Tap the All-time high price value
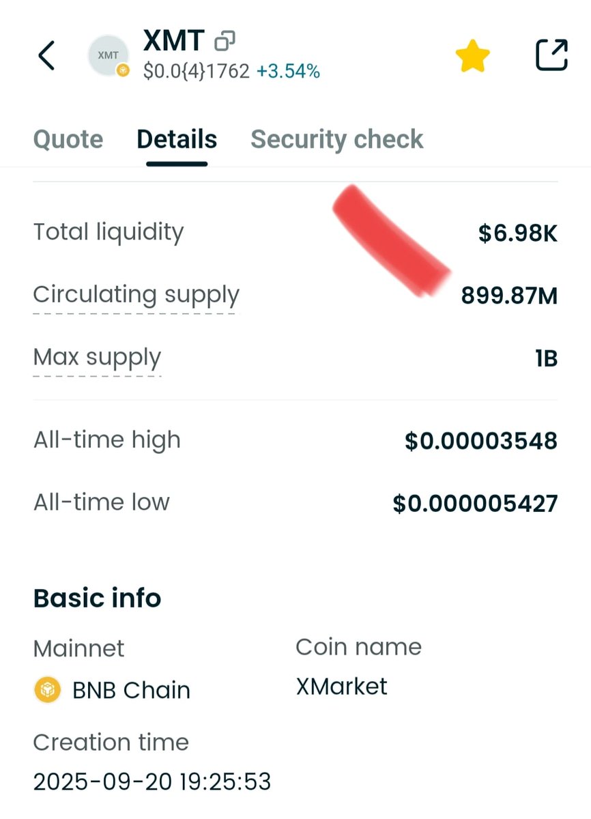591x819 pixels. click(x=481, y=441)
